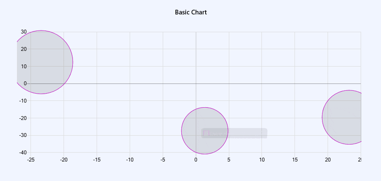Click the Basic Chart title
Screen dimensions: 381x181
coord(191,12)
